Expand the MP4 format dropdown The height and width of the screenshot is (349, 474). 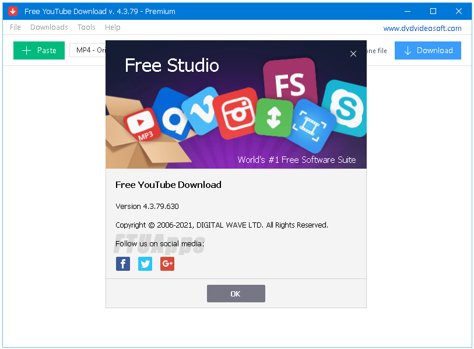pyautogui.click(x=87, y=50)
